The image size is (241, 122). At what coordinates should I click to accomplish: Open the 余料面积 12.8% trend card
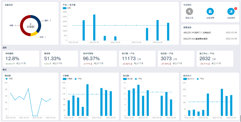tap(21, 59)
